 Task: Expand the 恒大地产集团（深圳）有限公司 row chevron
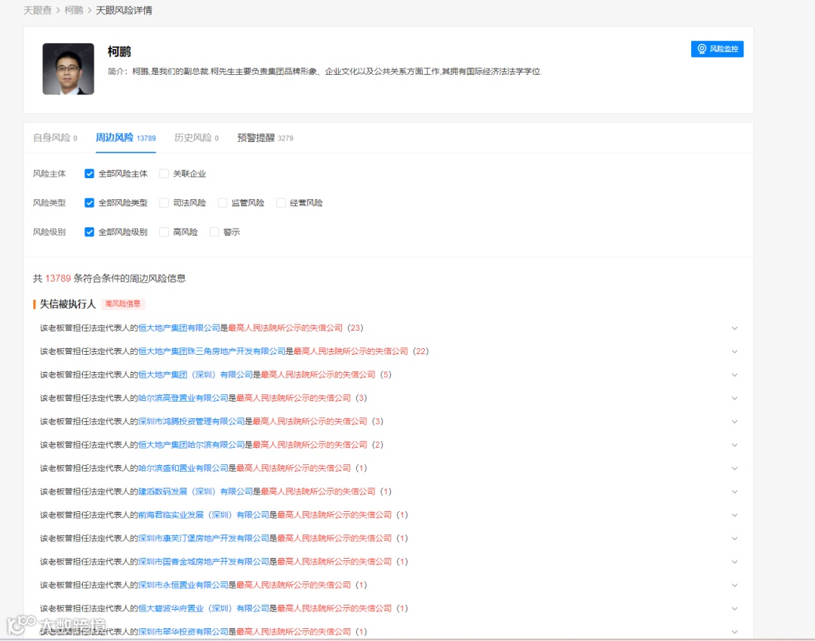click(x=734, y=374)
